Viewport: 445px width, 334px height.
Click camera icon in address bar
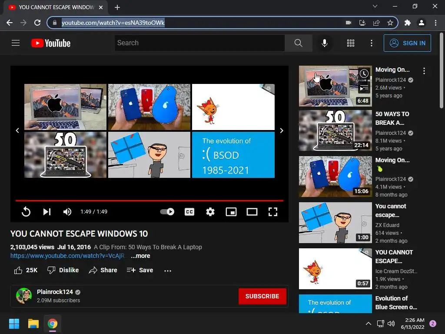[x=349, y=23]
